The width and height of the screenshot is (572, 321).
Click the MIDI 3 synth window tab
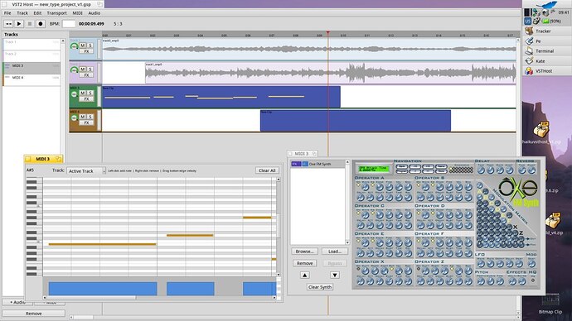pos(302,154)
